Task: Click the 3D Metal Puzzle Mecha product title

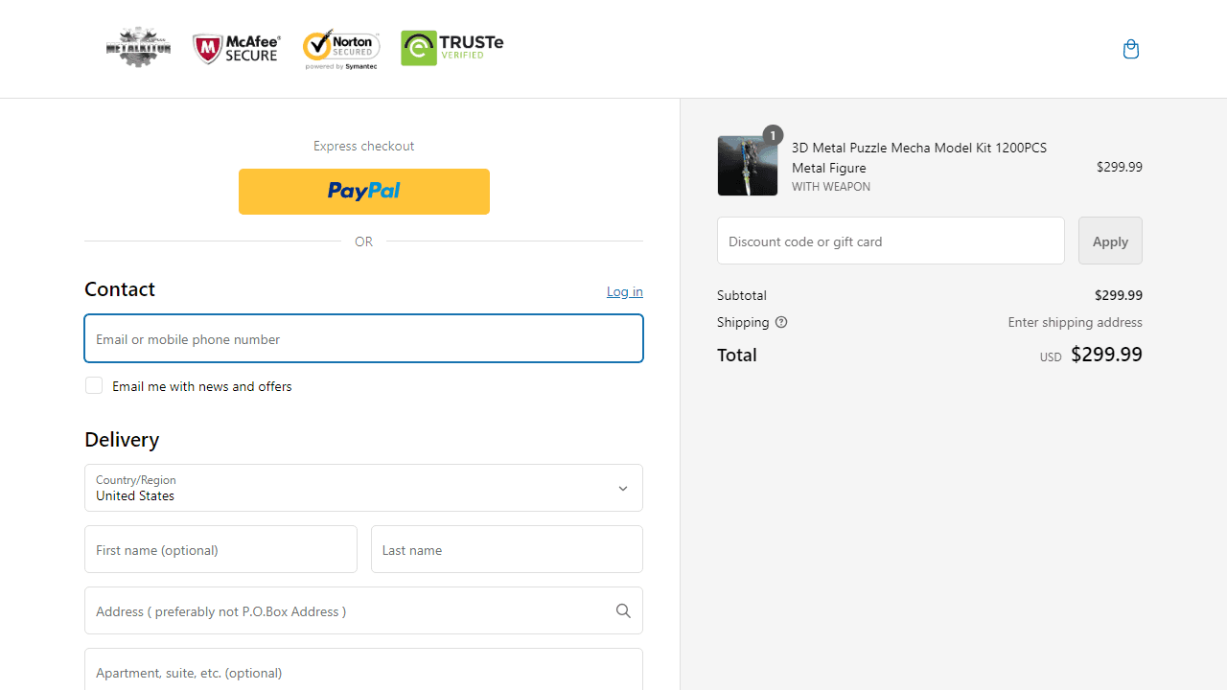Action: tap(919, 157)
